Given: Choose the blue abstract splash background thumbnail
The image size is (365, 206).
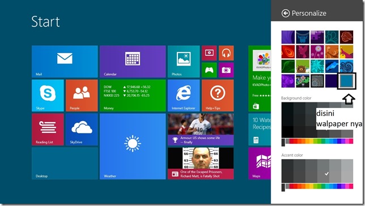Looking at the screenshot, I should pos(332,66).
